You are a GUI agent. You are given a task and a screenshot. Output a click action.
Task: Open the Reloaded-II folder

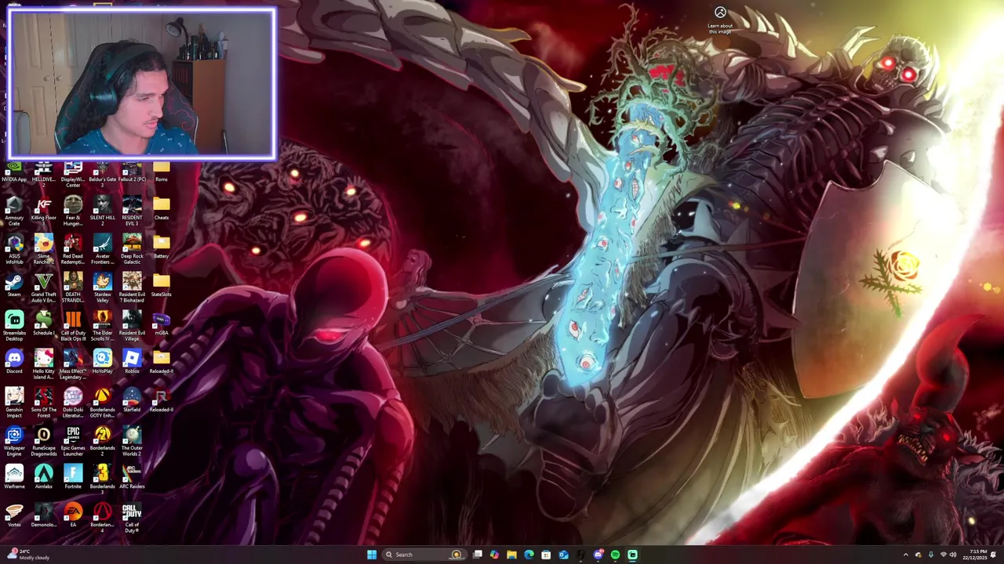pos(161,361)
